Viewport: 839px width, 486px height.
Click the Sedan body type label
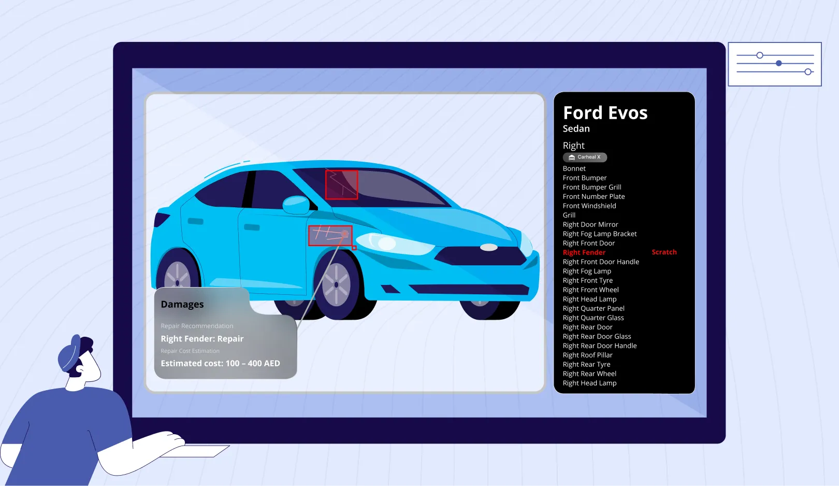coord(576,128)
